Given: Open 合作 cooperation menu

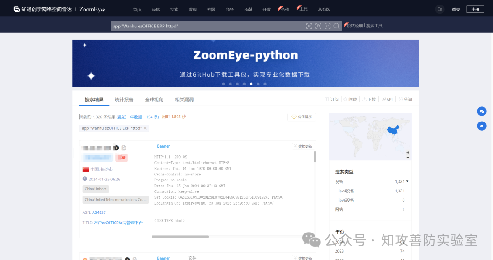Looking at the screenshot, I should [x=285, y=10].
